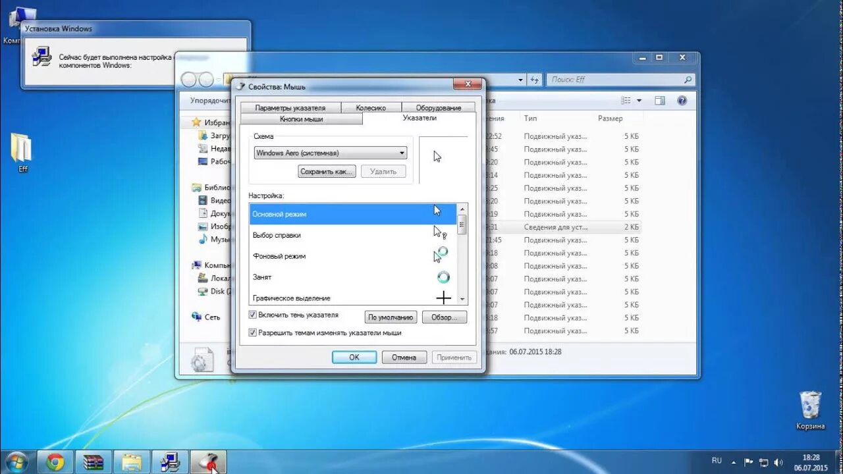Image resolution: width=843 pixels, height=474 pixels.
Task: Open the taskbar clock showing 18:28
Action: click(811, 462)
